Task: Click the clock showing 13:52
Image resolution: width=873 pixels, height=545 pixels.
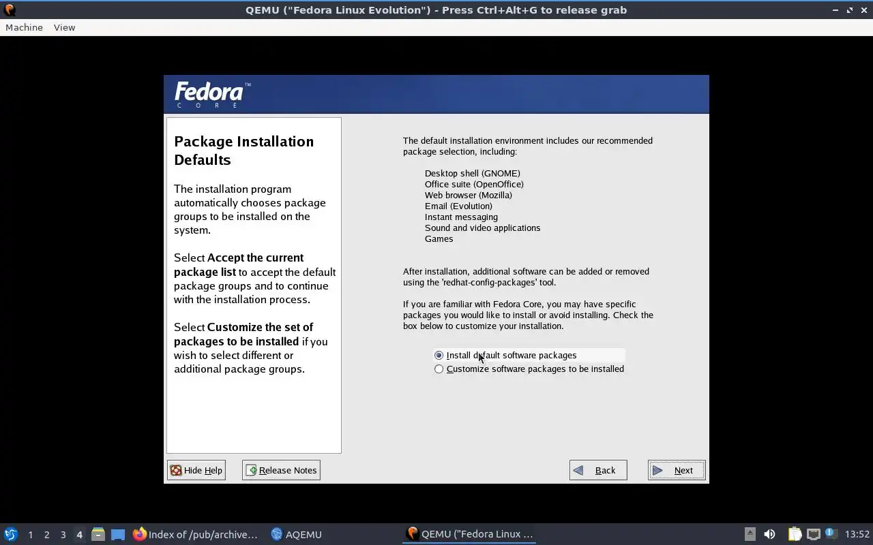Action: [857, 534]
